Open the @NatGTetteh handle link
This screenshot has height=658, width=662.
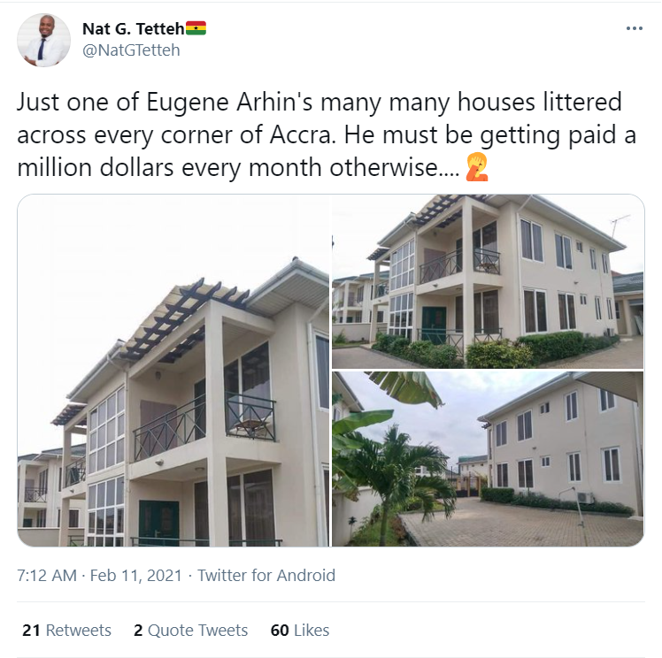point(131,50)
